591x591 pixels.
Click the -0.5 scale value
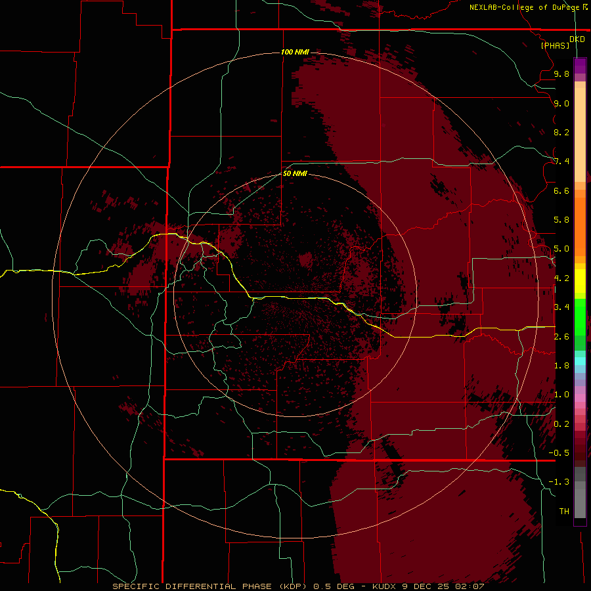pyautogui.click(x=559, y=453)
